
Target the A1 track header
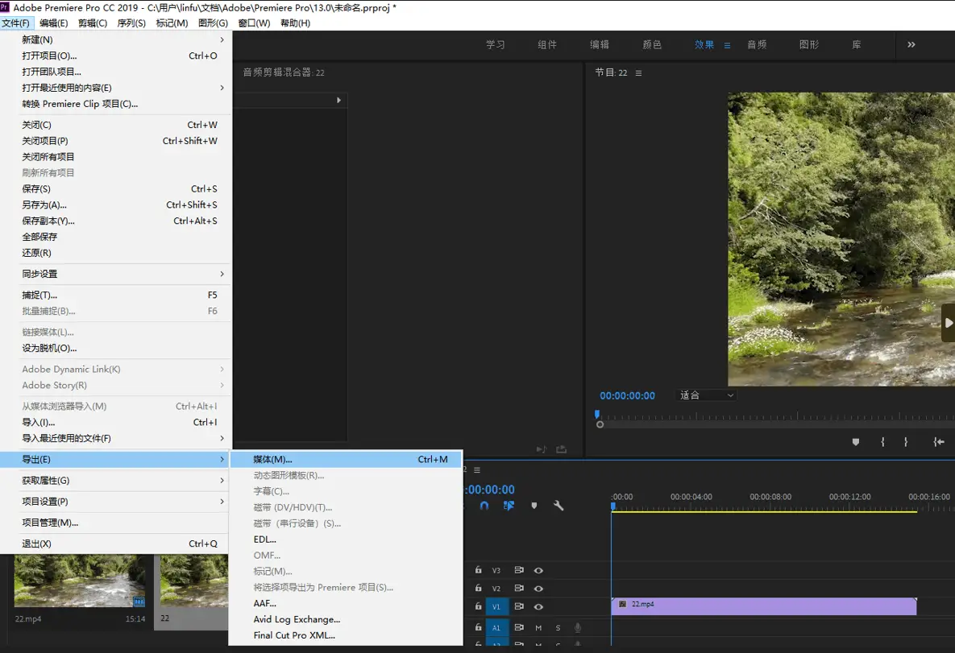[x=496, y=627]
